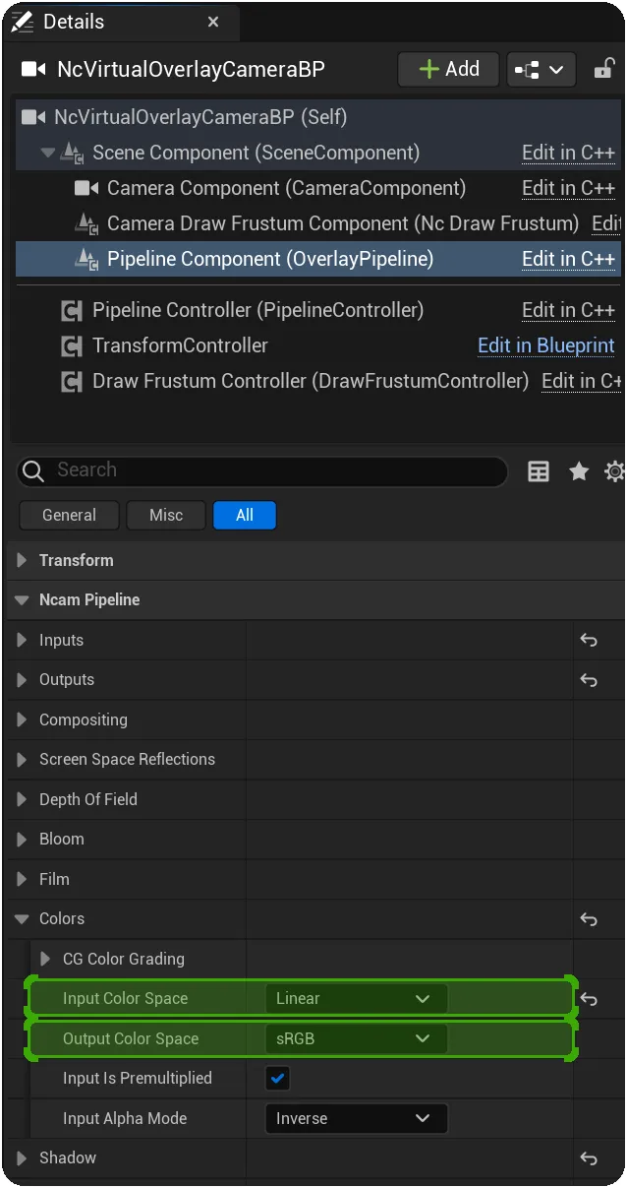Open Input Alpha Mode Inverse dropdown

pyautogui.click(x=356, y=1118)
